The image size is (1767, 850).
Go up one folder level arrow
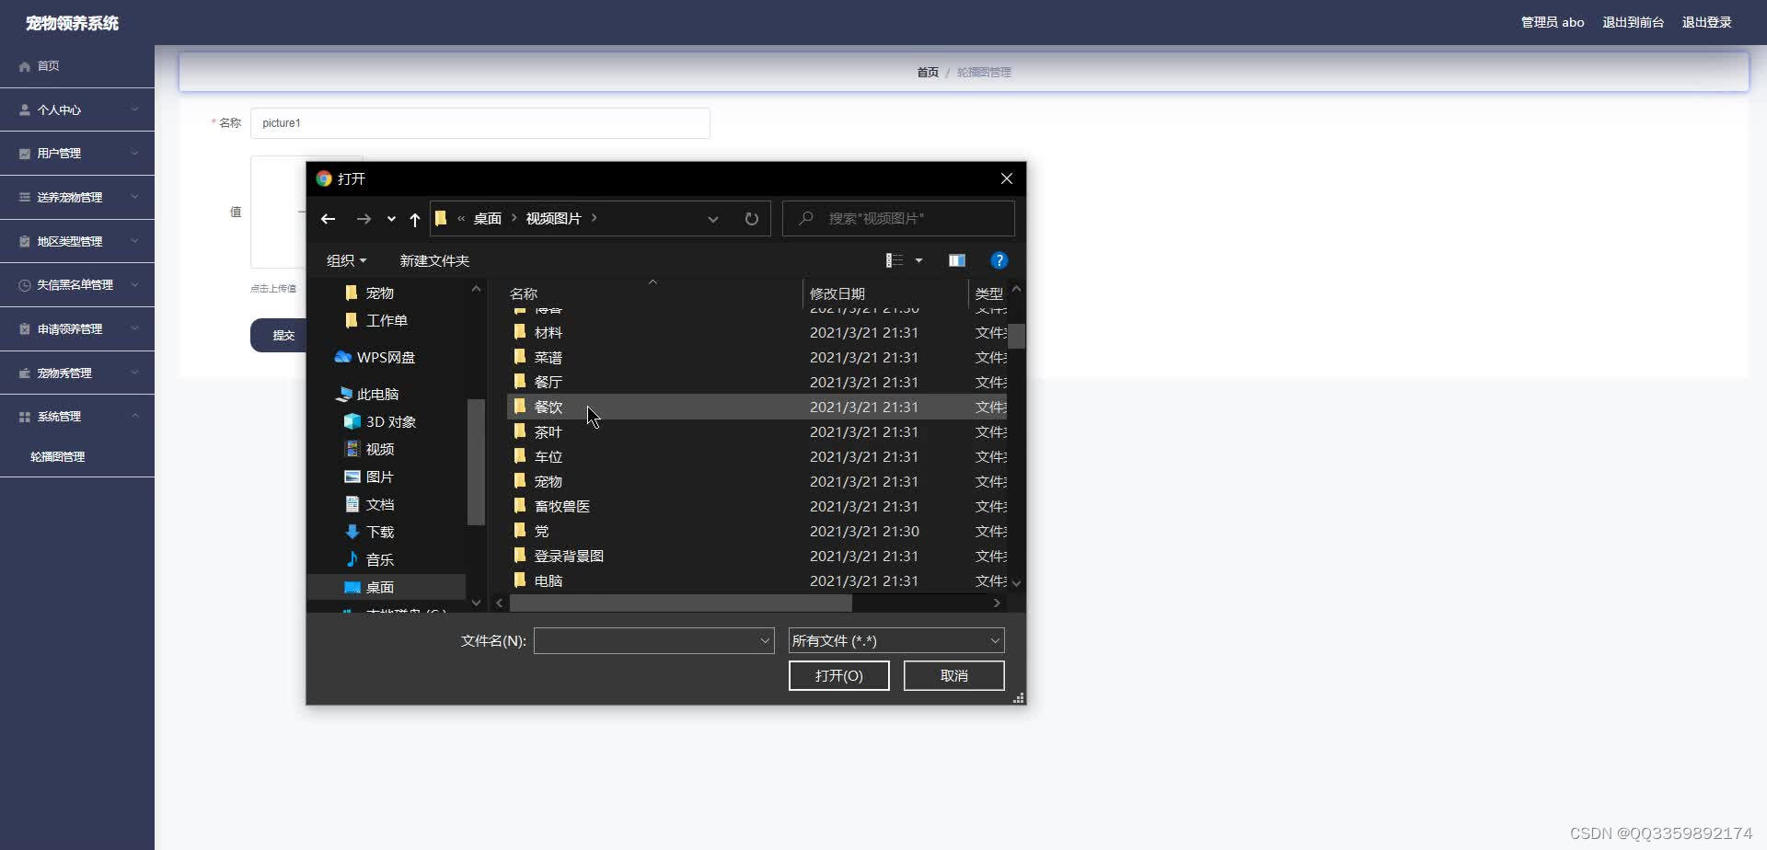coord(415,219)
